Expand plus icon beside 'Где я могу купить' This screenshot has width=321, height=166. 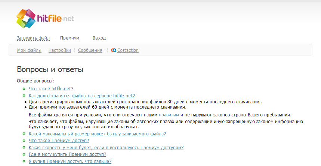pos(24,154)
